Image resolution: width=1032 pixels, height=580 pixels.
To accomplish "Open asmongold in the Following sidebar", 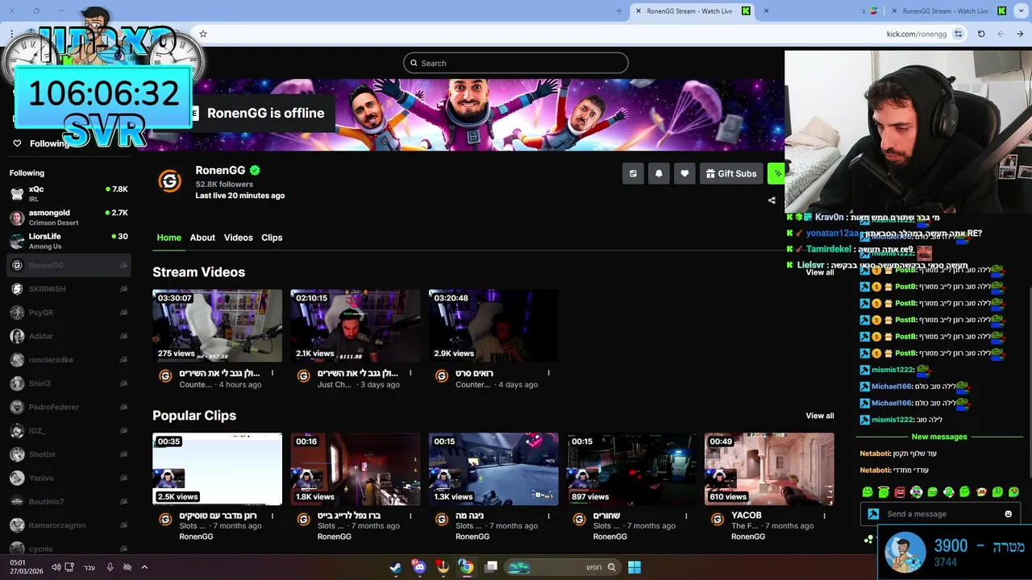I will click(x=69, y=217).
